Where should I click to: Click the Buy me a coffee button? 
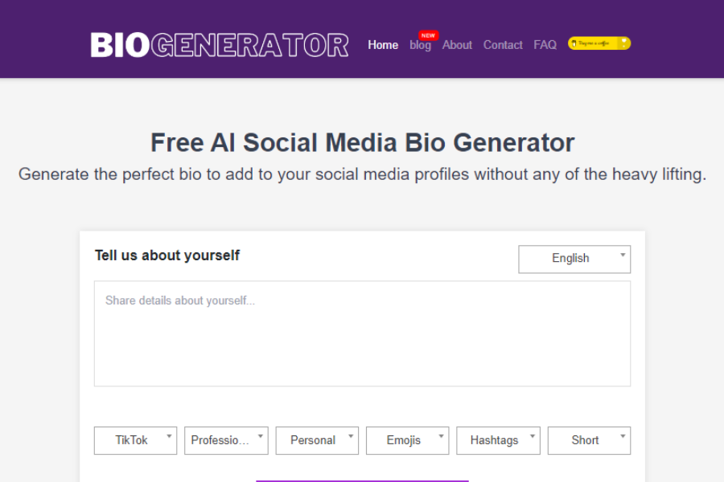point(599,42)
